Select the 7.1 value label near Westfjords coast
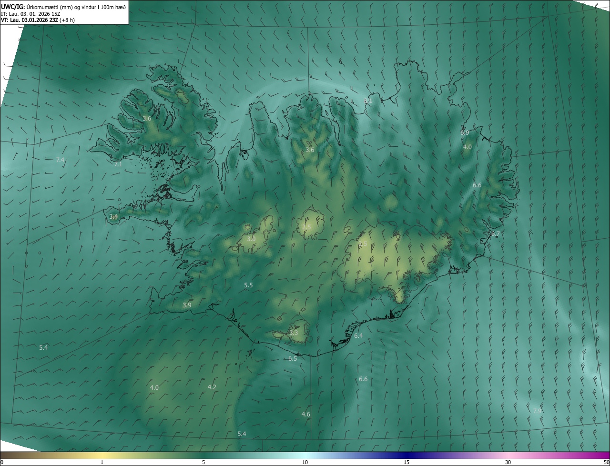This screenshot has height=466, width=610. pos(118,164)
